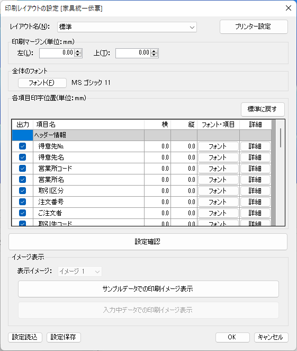The width and height of the screenshot is (297, 351).
Task: Open フォント for 取引区分 row
Action: 218,191
